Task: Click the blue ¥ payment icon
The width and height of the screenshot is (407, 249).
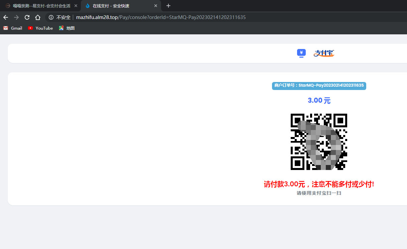Action: click(x=301, y=53)
